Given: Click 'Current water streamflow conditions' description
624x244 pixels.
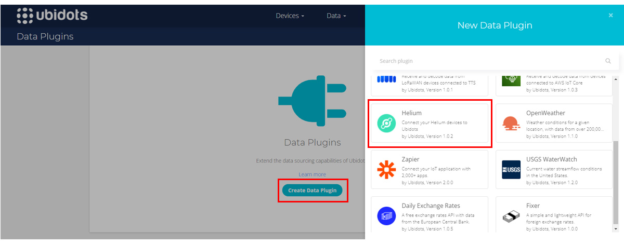Looking at the screenshot, I should [x=564, y=169].
